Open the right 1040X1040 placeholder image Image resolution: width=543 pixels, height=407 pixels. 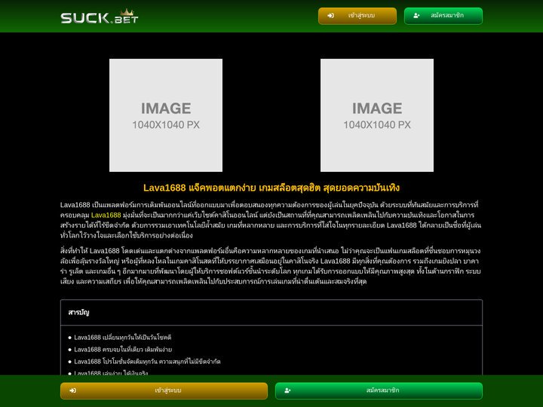(377, 115)
